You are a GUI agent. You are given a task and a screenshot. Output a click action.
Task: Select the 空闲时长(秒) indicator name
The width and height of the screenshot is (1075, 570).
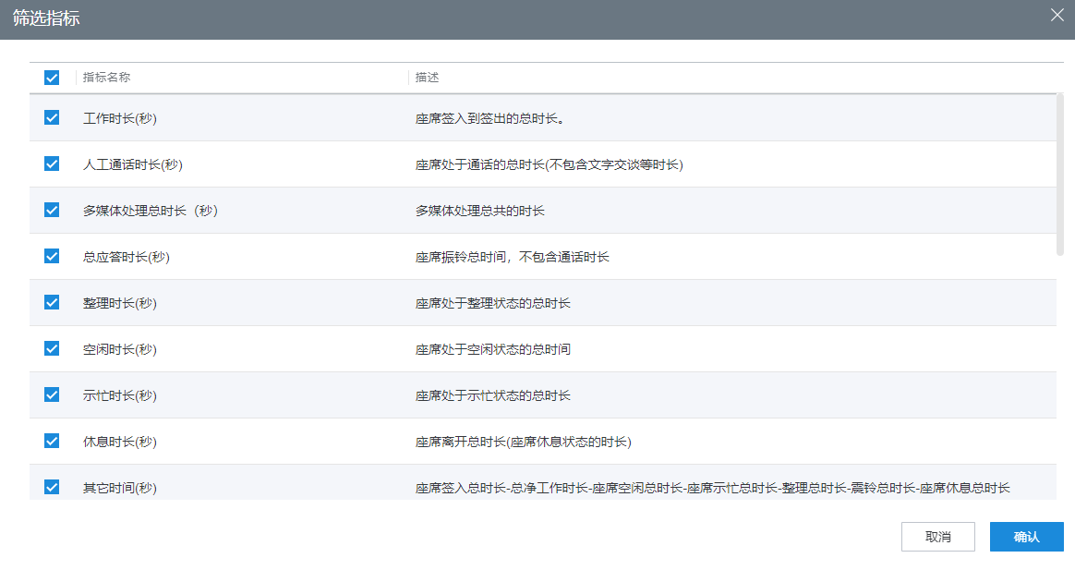coord(120,349)
